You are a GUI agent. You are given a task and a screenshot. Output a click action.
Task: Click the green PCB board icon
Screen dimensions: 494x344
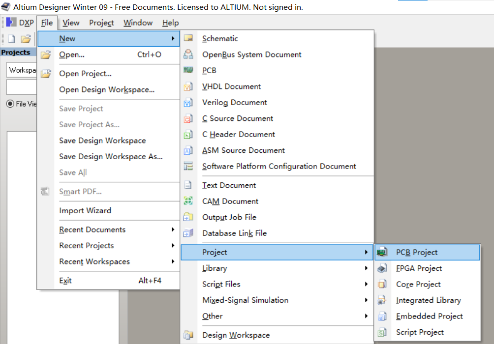coord(188,70)
